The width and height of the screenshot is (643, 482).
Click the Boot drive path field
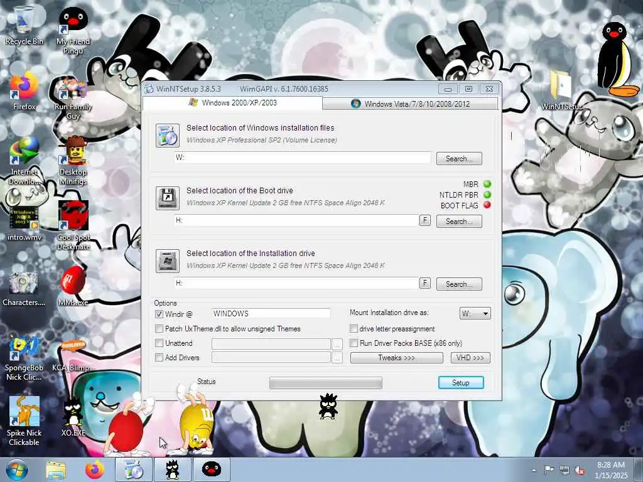tap(296, 220)
